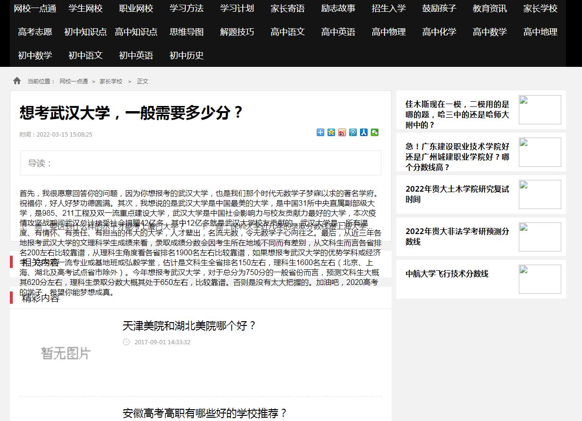Click thumbnail beside 贵大土木学院 article
The image size is (582, 421).
pos(540,194)
